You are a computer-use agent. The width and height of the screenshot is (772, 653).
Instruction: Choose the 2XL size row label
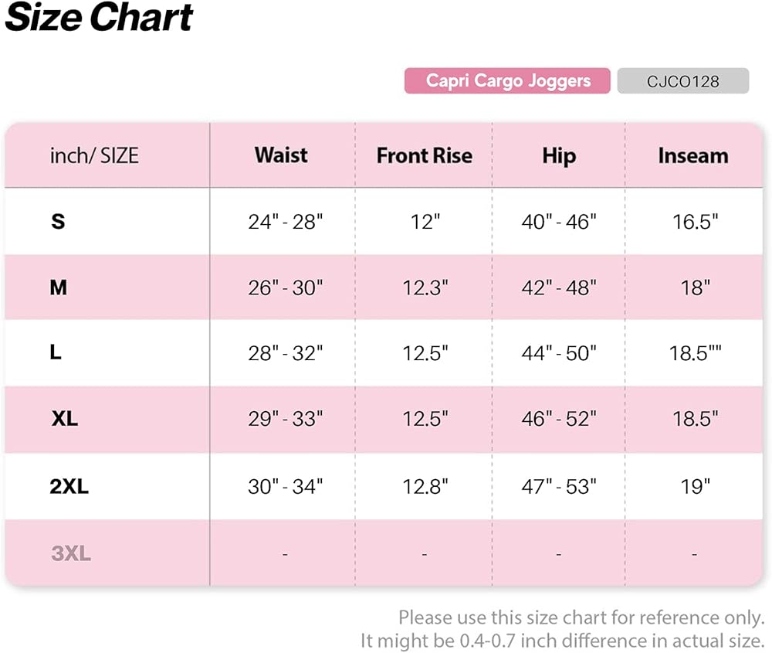(x=69, y=487)
